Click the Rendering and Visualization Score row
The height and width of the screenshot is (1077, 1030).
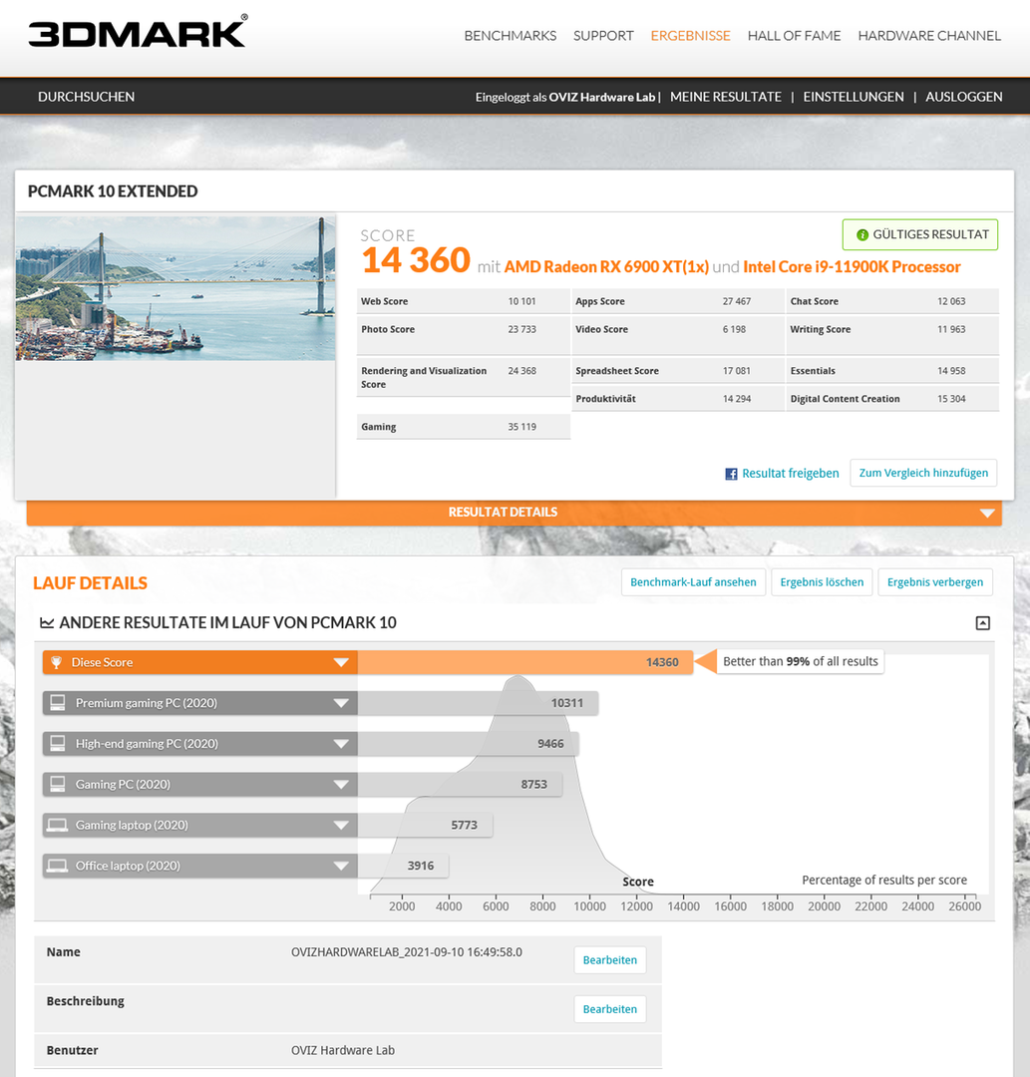tap(464, 377)
